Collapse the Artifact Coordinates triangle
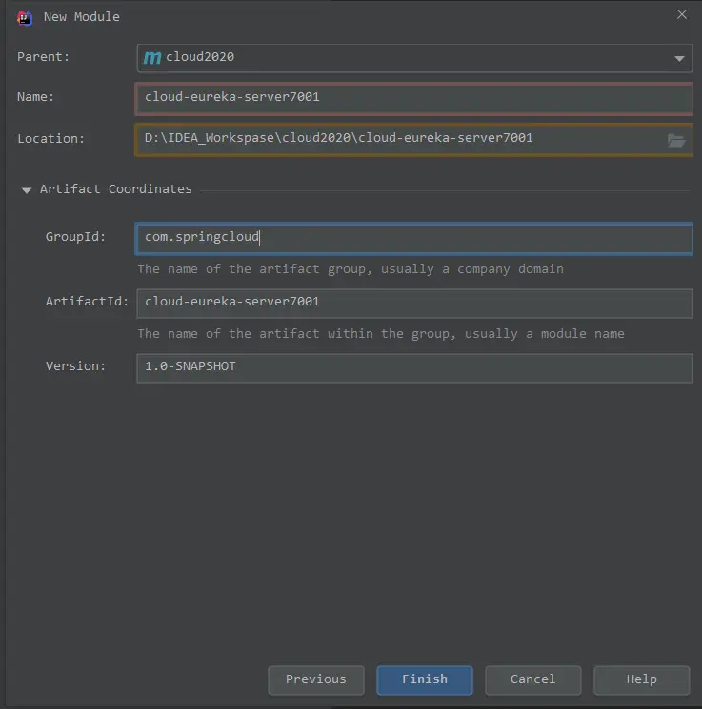 (x=26, y=190)
